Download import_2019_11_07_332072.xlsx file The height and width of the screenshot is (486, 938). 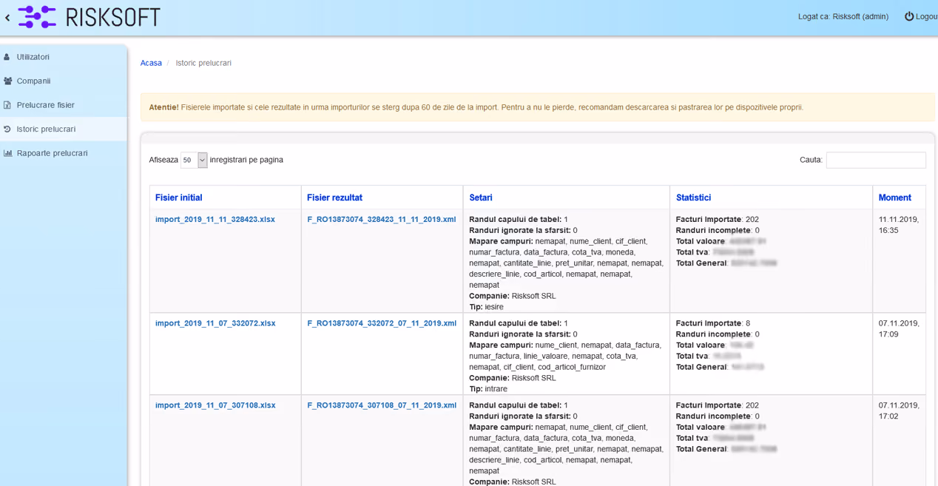(x=215, y=323)
